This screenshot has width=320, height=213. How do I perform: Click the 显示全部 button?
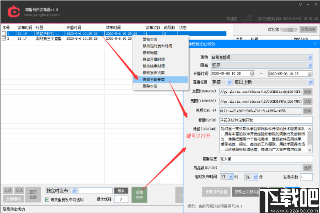pyautogui.click(x=33, y=195)
